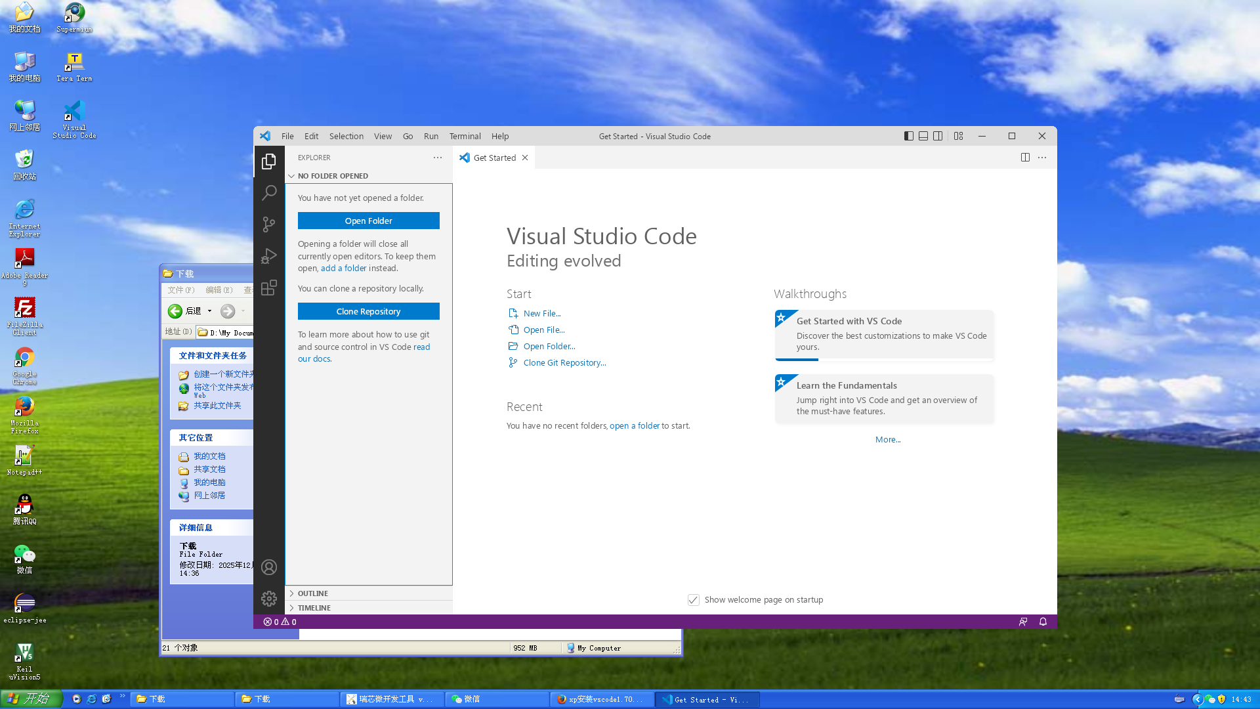Open Run and Debug view icon
The image size is (1260, 709).
(269, 256)
